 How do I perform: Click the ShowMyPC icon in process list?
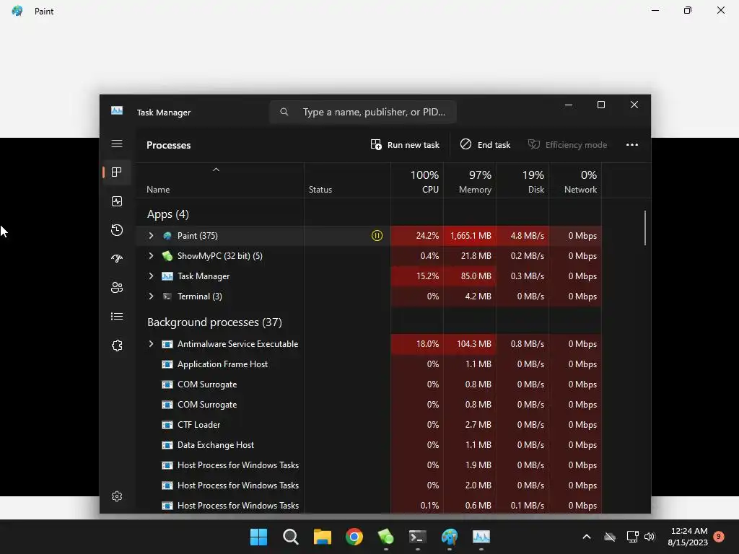[167, 256]
